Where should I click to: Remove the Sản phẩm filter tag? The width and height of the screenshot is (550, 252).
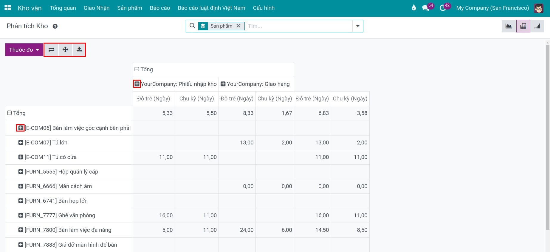point(238,26)
